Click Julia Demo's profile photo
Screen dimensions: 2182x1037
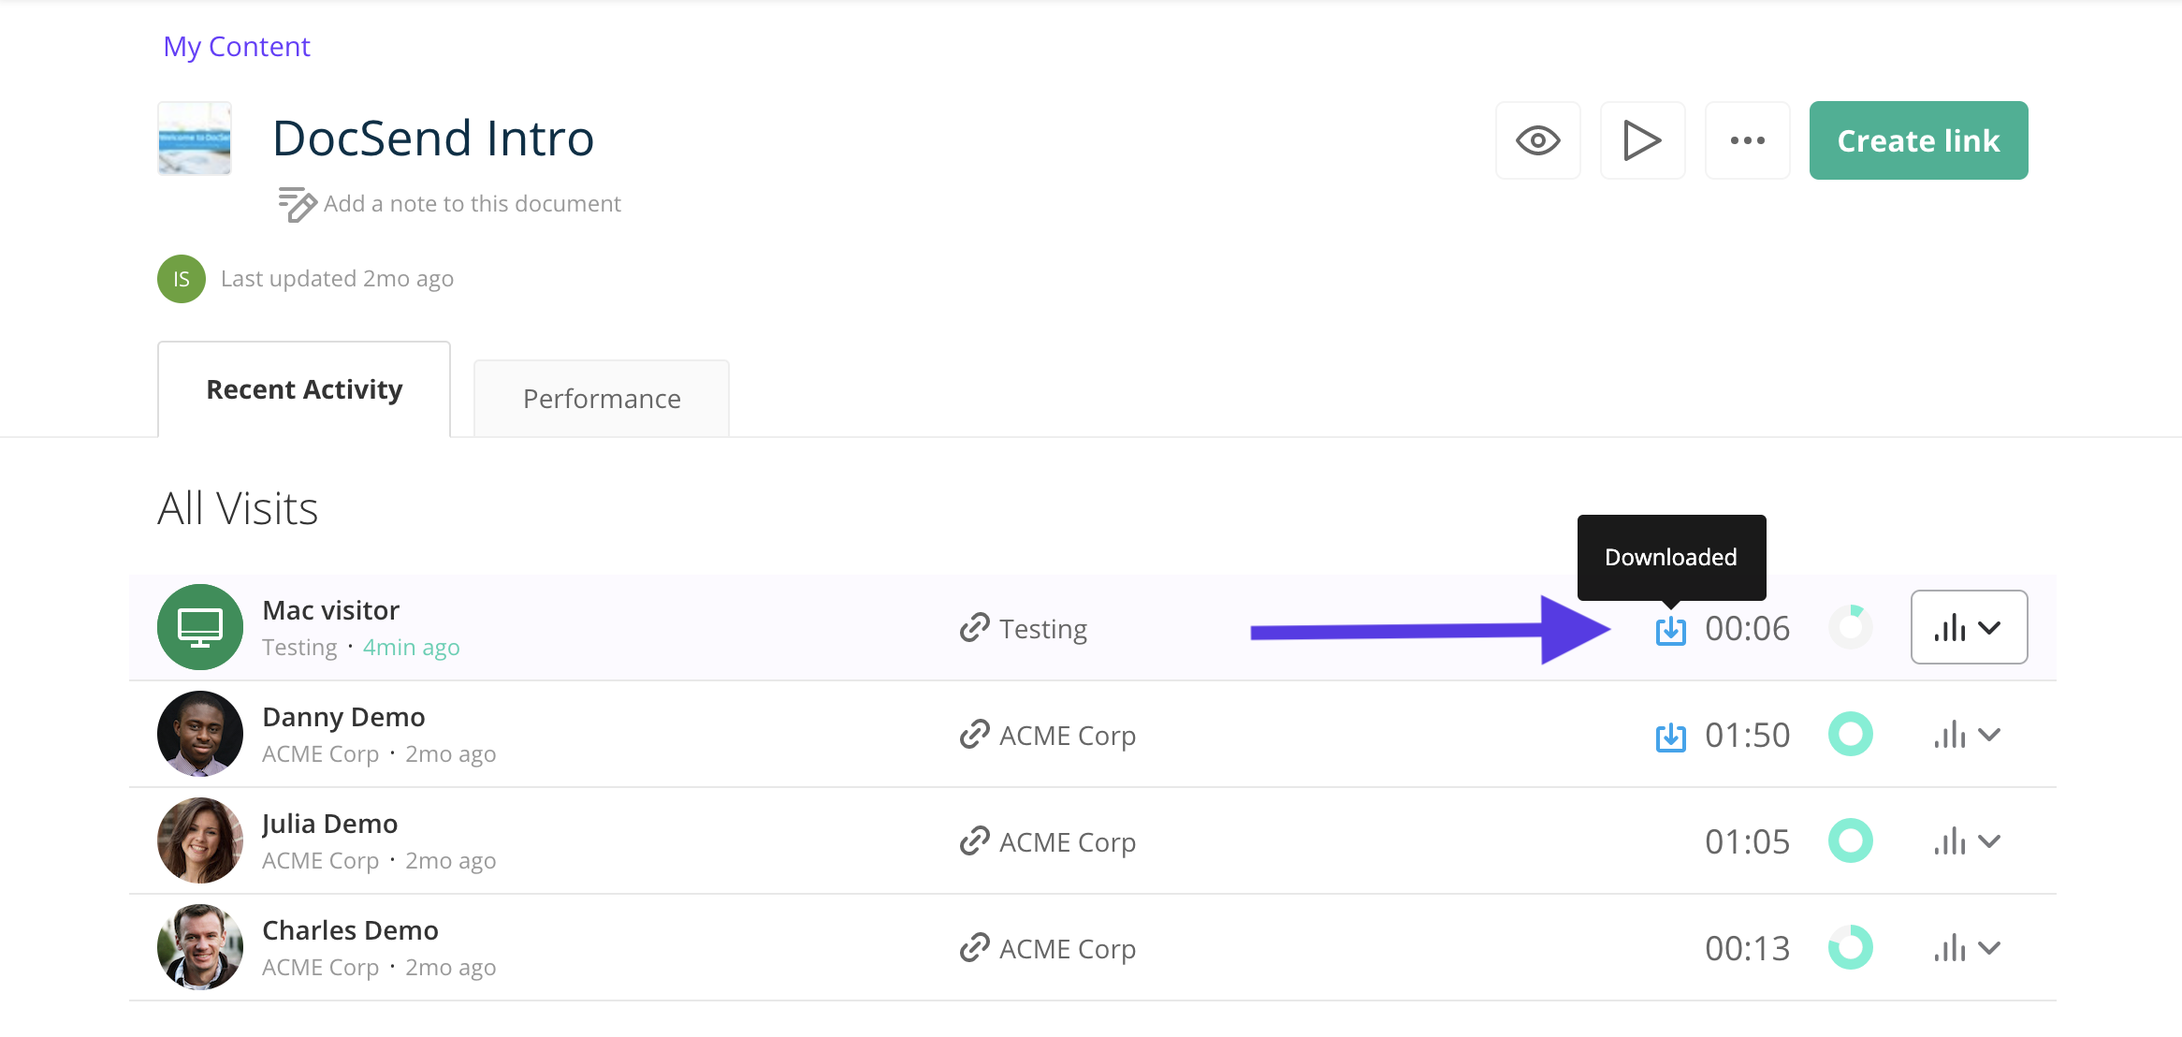pyautogui.click(x=200, y=840)
